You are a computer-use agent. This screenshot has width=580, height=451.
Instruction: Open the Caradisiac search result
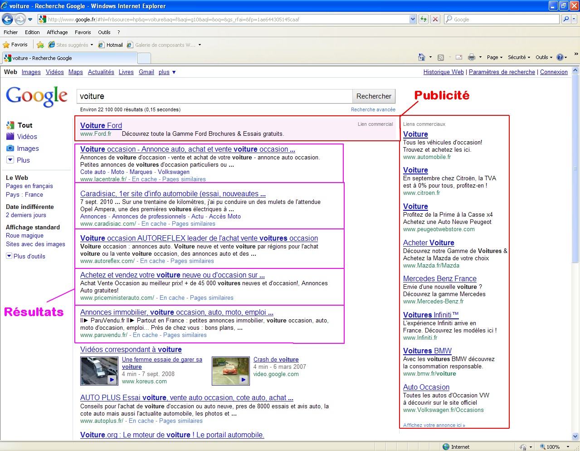click(x=173, y=193)
